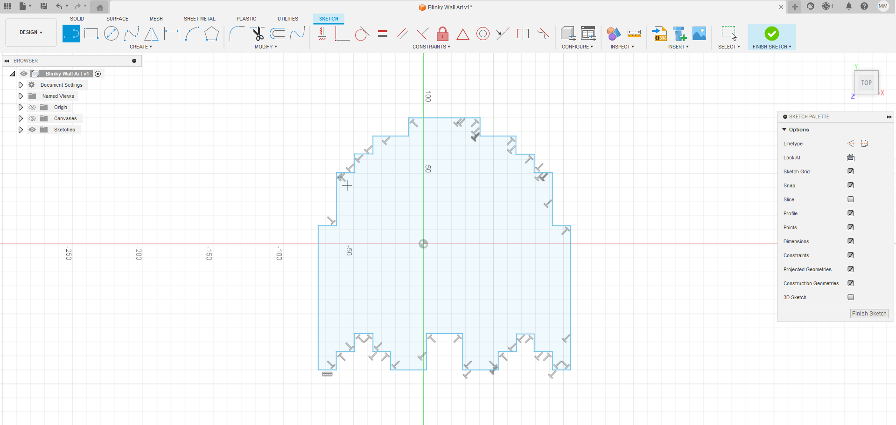Open the DESIGN workspace dropdown

pos(31,33)
